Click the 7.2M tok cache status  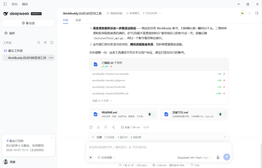[168, 165]
